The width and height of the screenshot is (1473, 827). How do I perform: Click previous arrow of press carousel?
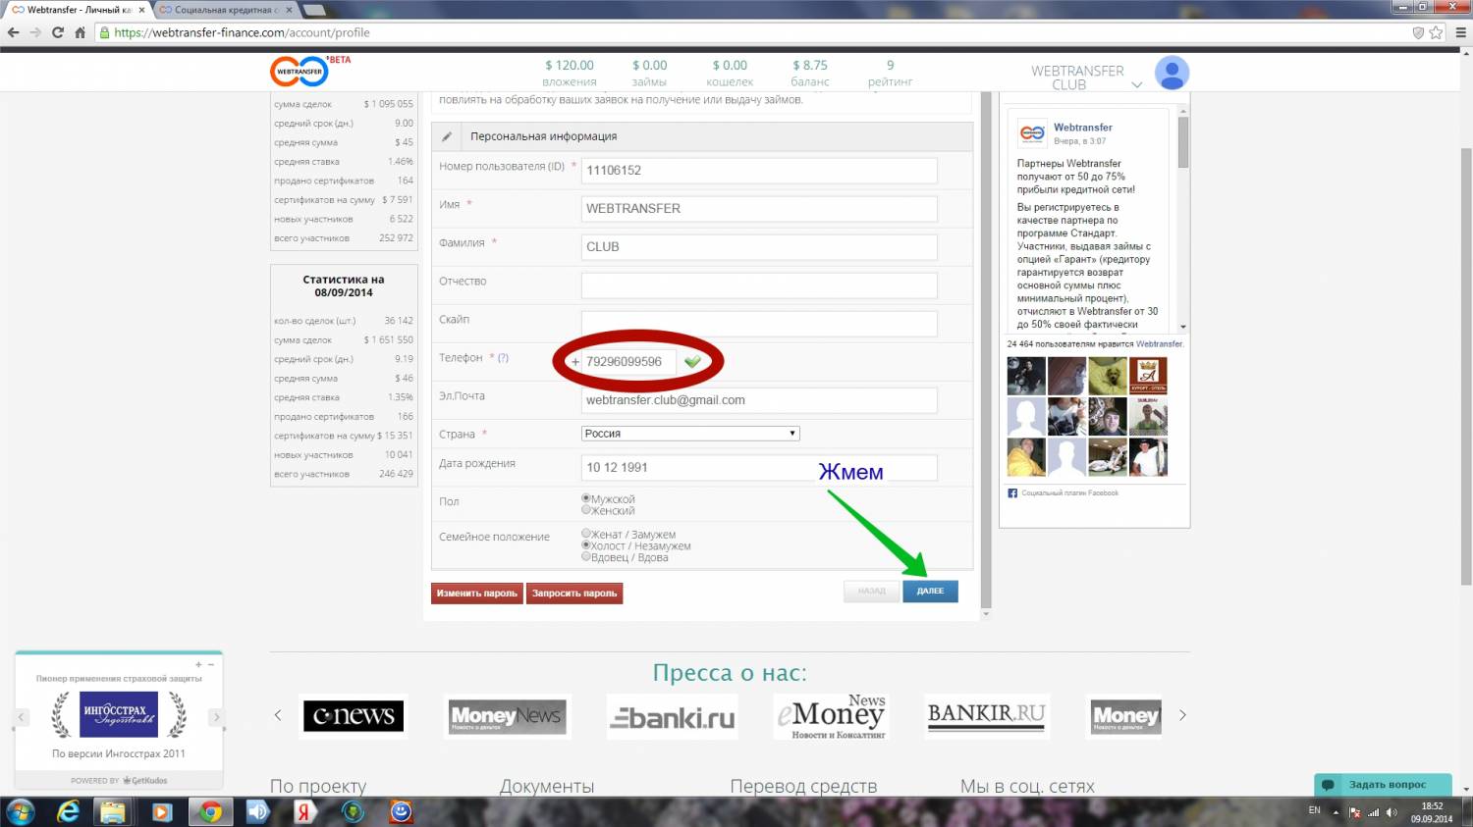coord(278,715)
